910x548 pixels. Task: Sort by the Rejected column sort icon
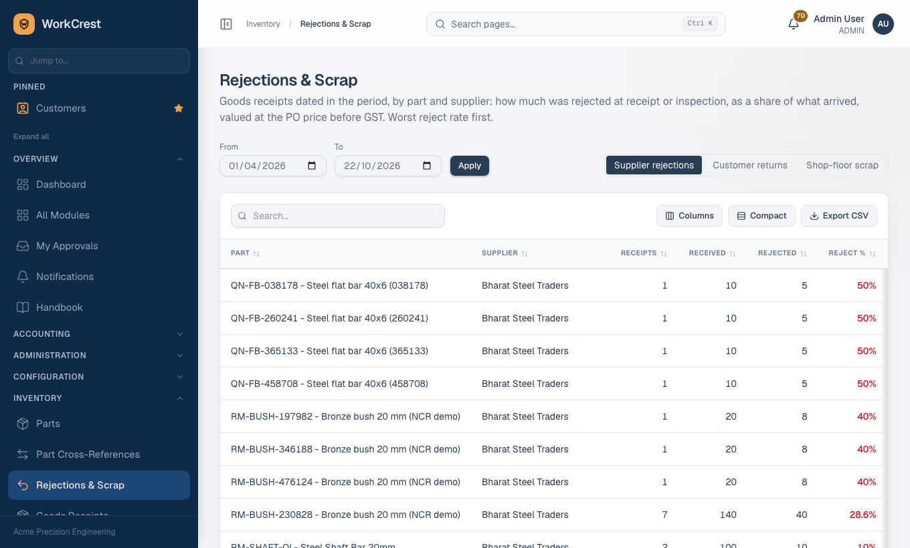coord(804,253)
